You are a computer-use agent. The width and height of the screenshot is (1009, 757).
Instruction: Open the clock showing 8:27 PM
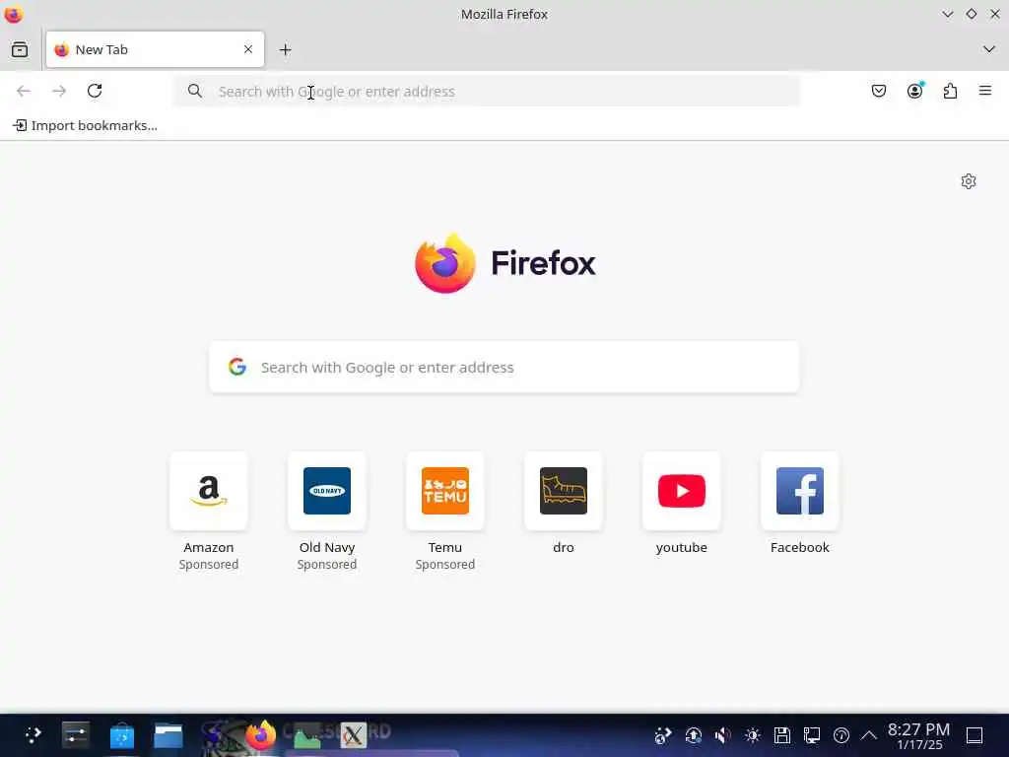tap(919, 735)
